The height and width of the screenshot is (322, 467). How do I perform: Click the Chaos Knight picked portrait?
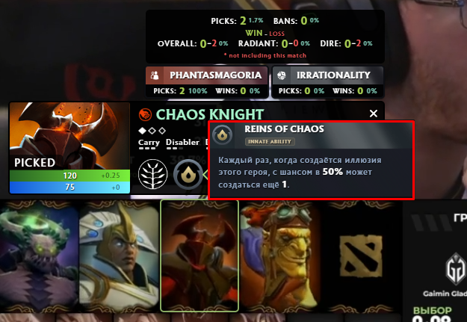(x=69, y=136)
